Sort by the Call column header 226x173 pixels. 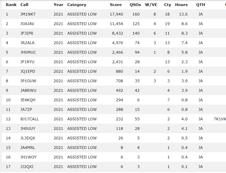tap(24, 5)
